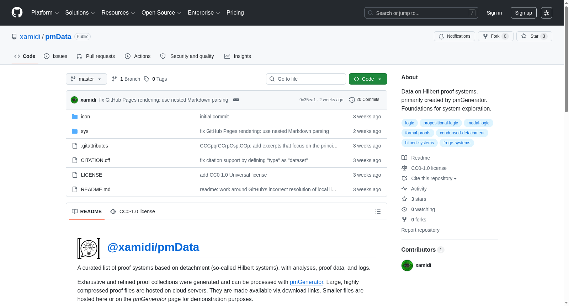Click the modal-logic topic tag
569x306 pixels.
[478, 123]
